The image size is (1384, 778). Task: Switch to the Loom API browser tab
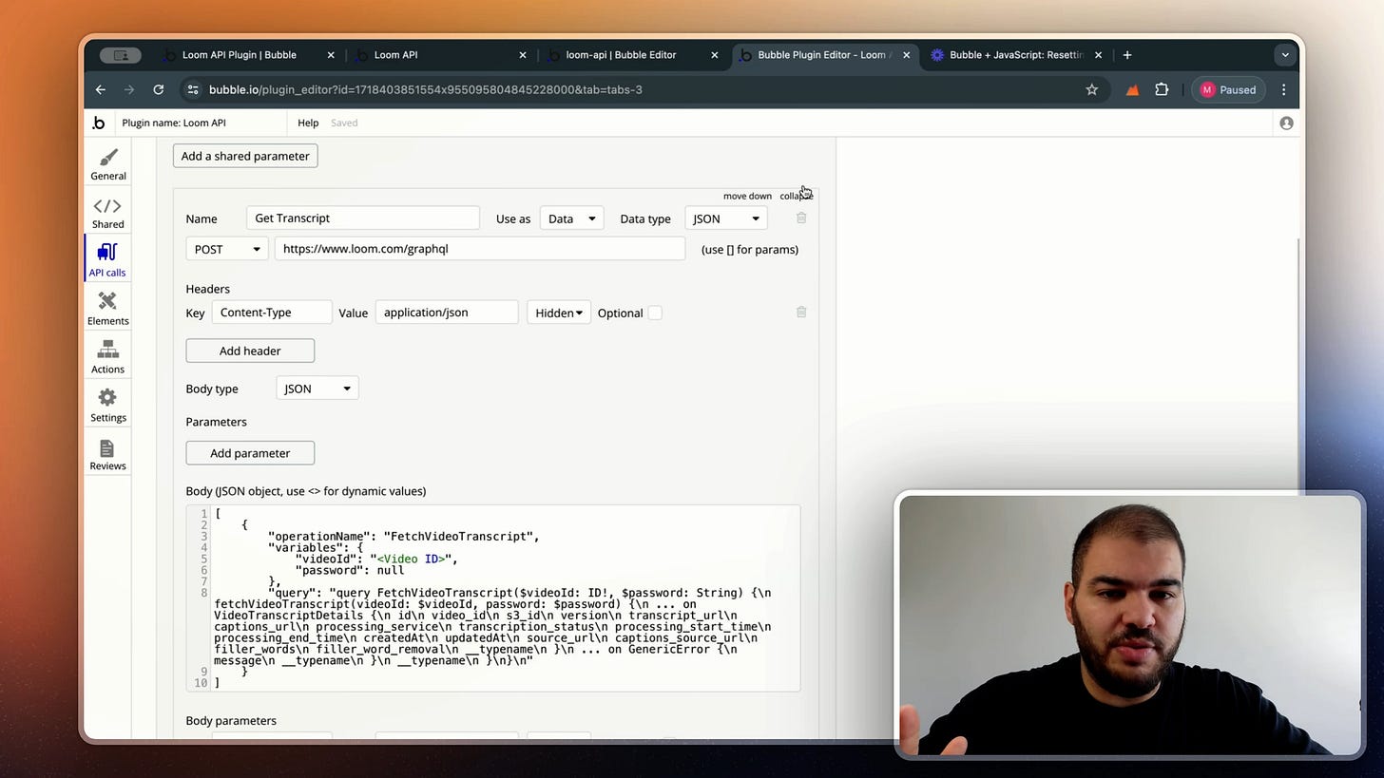coord(395,55)
